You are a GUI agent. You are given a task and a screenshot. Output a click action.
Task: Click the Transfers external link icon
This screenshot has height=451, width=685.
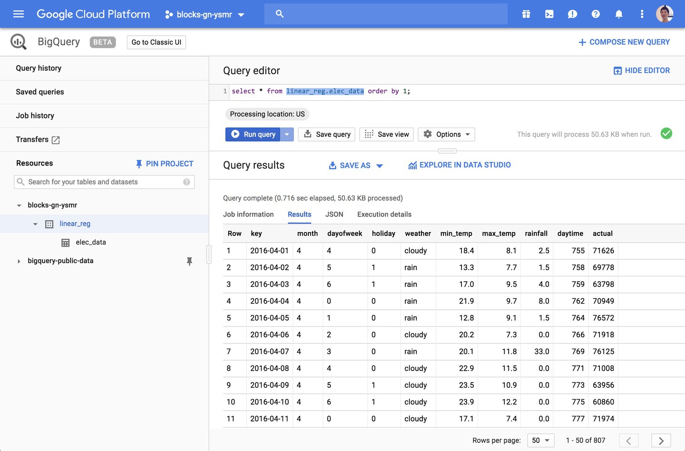56,140
